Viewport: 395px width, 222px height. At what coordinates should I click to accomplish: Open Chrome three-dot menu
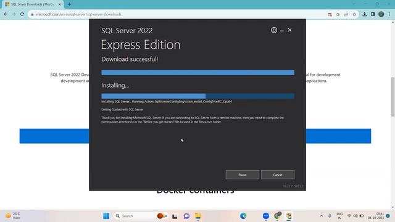click(x=389, y=14)
